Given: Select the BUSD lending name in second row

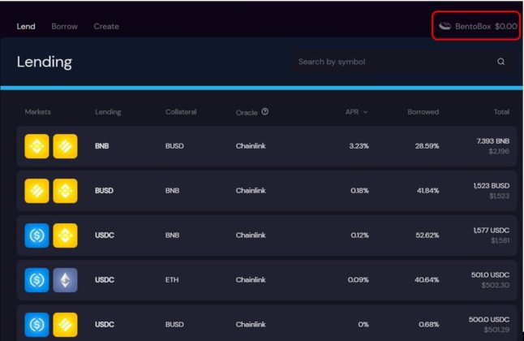Looking at the screenshot, I should (105, 191).
